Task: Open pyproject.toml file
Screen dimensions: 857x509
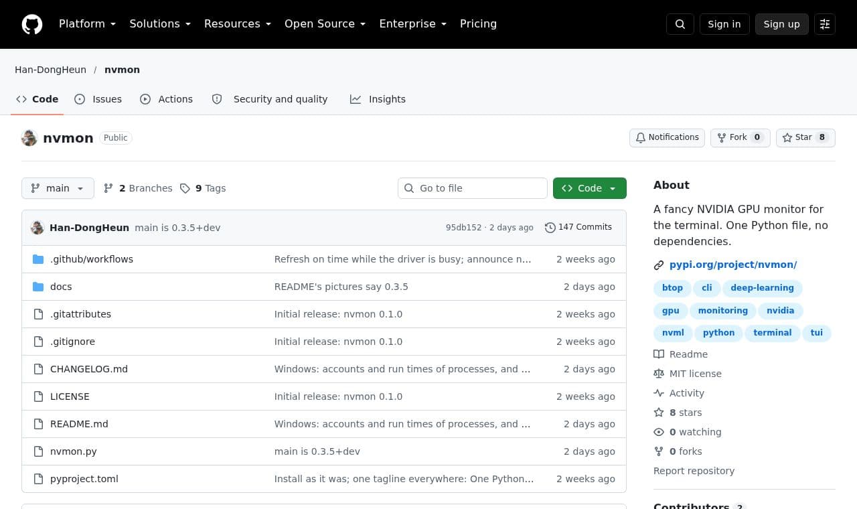Action: (84, 479)
